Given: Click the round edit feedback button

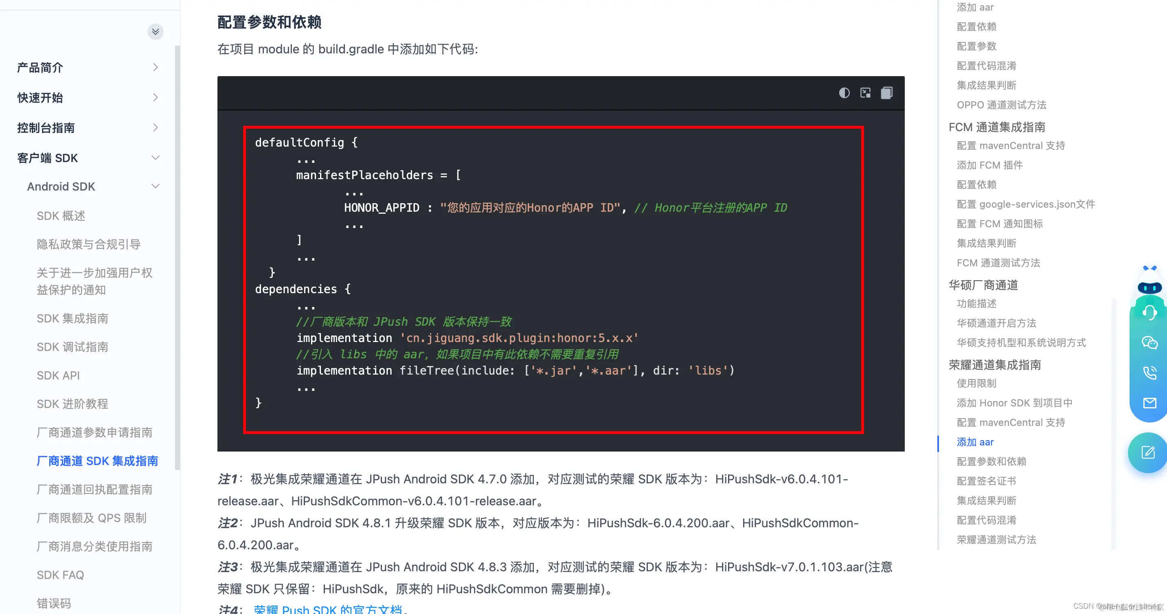Looking at the screenshot, I should 1147,452.
